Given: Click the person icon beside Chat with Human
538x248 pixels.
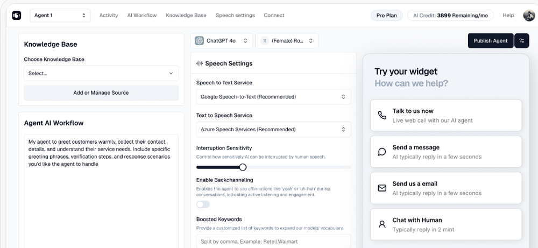Looking at the screenshot, I should point(382,224).
